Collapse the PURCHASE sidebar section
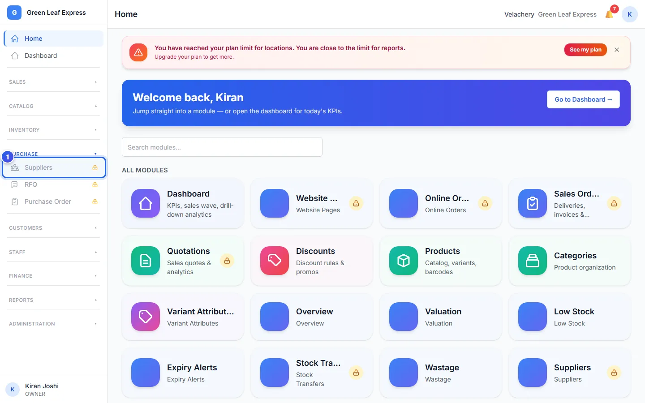The height and width of the screenshot is (403, 645). (53, 154)
